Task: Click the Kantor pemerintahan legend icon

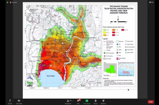Action: click(x=126, y=47)
